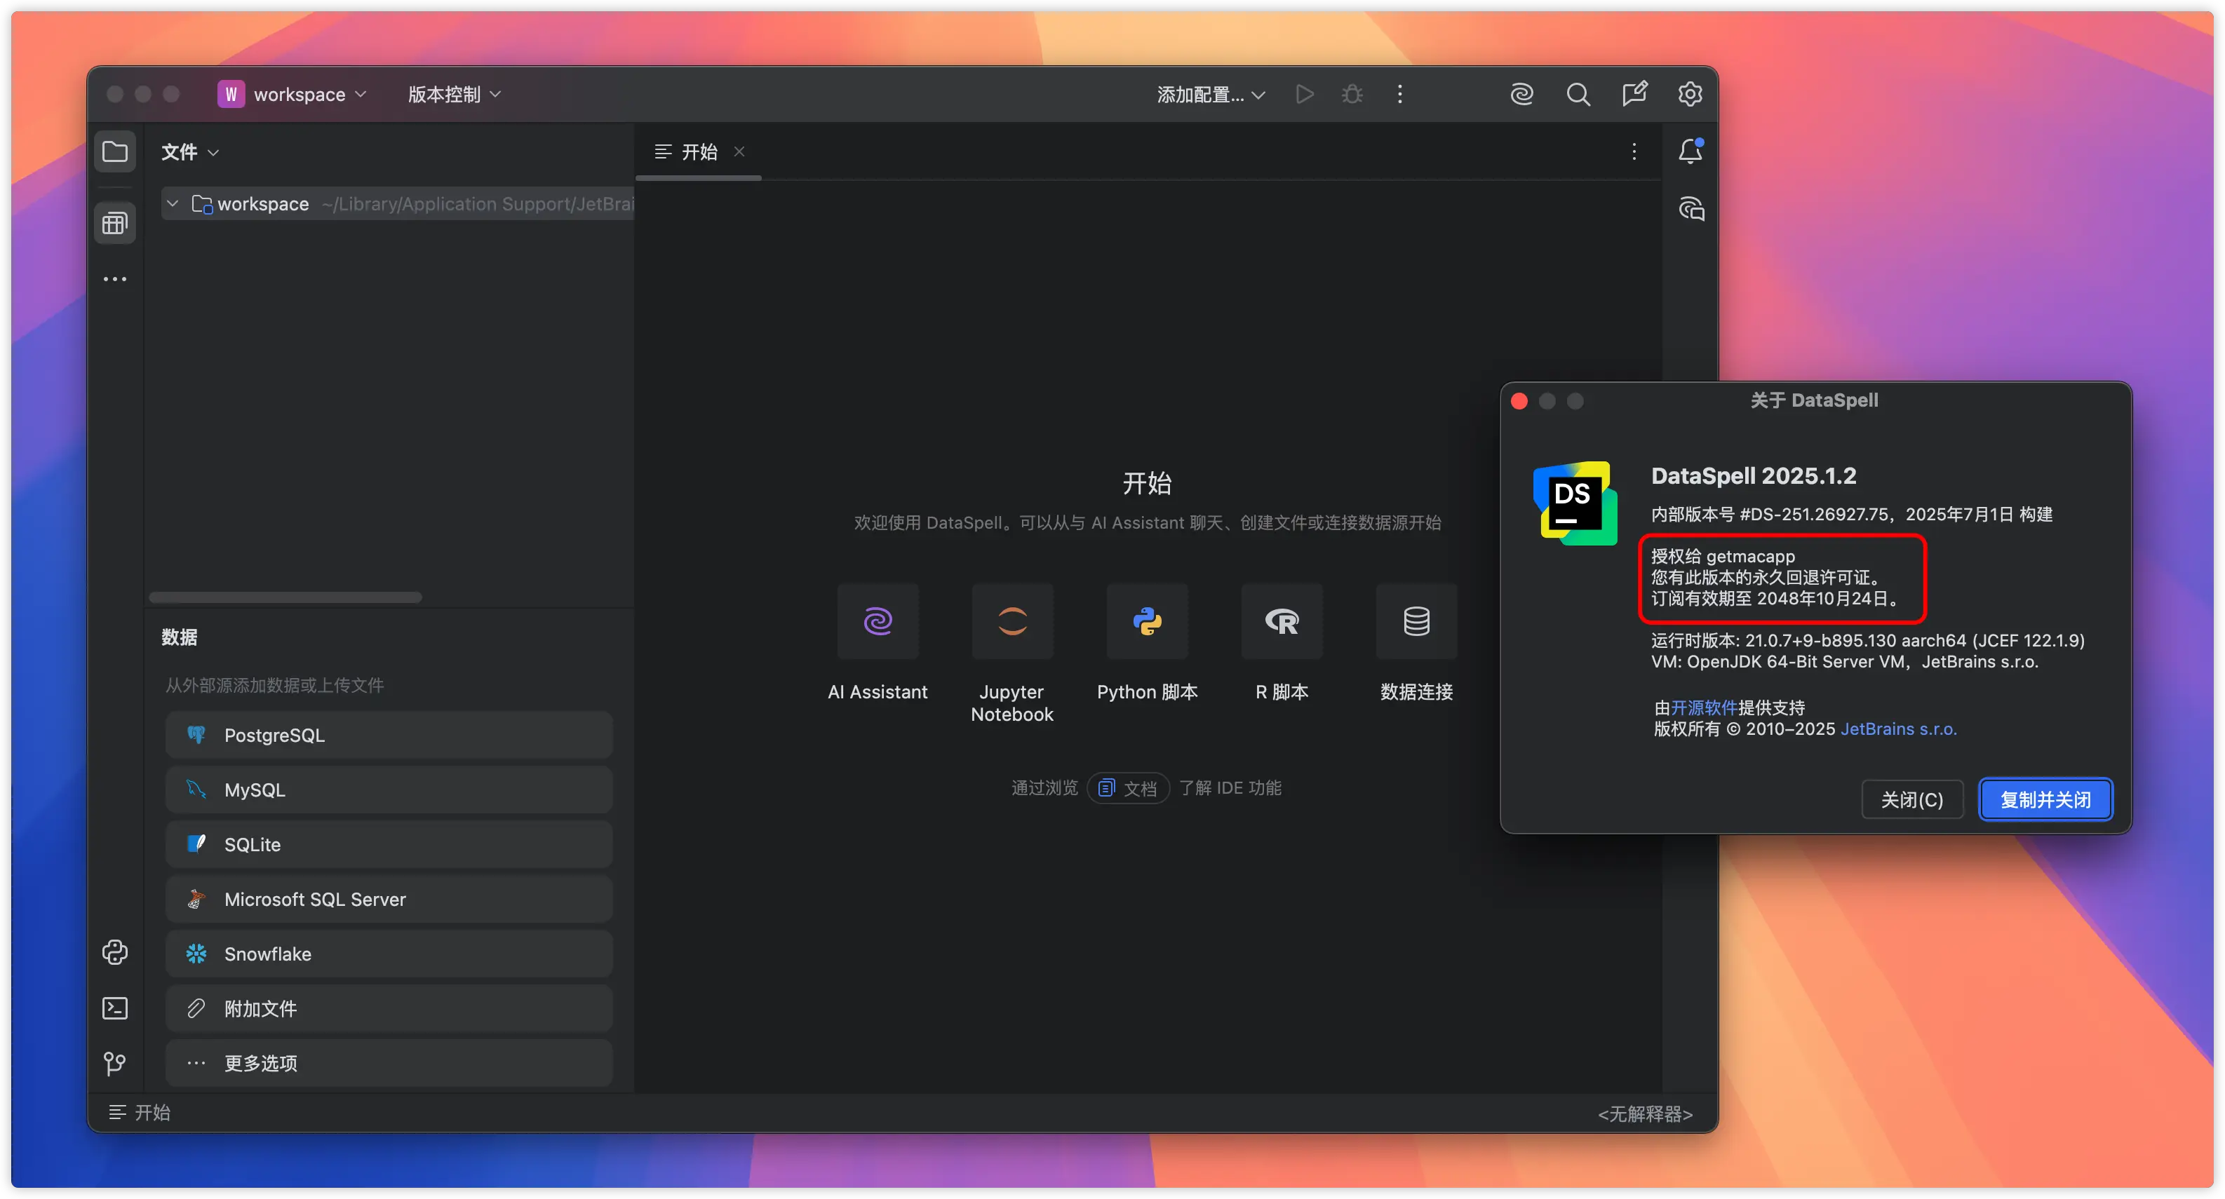Add a PostgreSQL data source
This screenshot has width=2225, height=1199.
point(389,735)
